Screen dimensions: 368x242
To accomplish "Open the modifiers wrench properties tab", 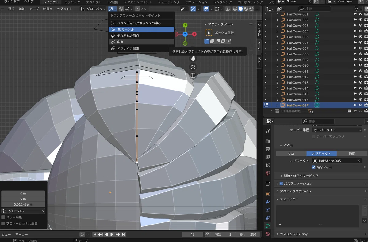I will (267, 202).
